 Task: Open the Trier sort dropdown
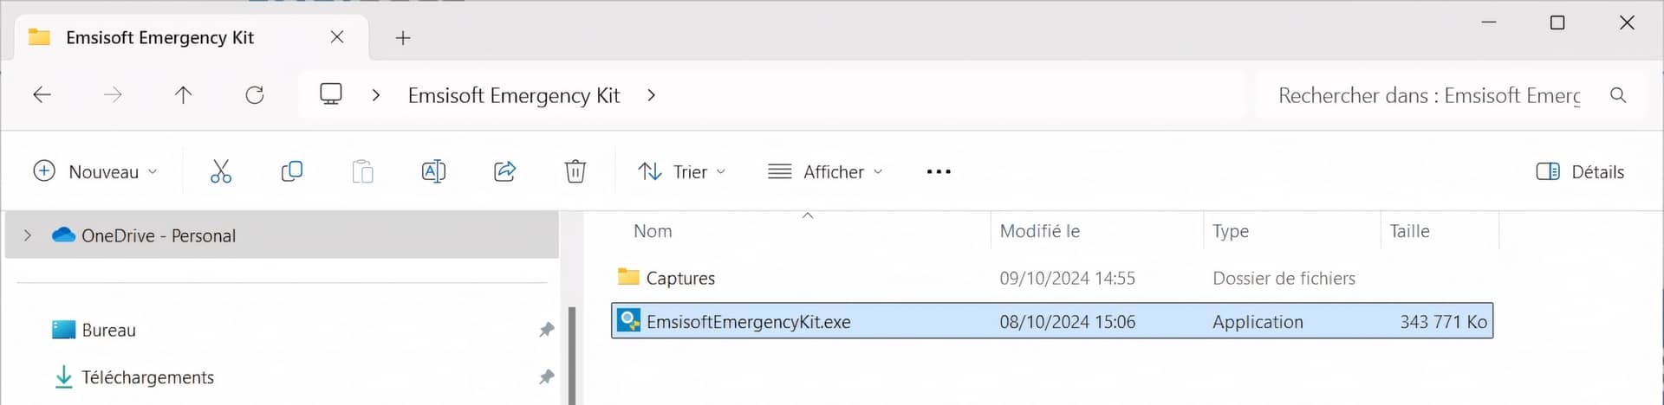coord(682,171)
